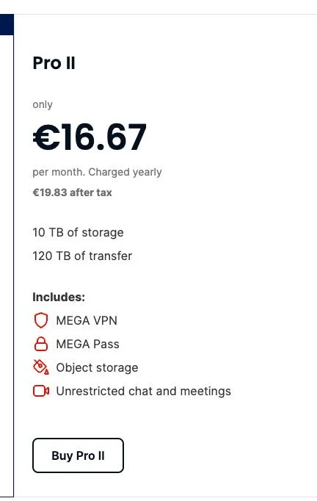The image size is (317, 501).
Task: Click the video camera meetings icon
Action: tap(41, 391)
